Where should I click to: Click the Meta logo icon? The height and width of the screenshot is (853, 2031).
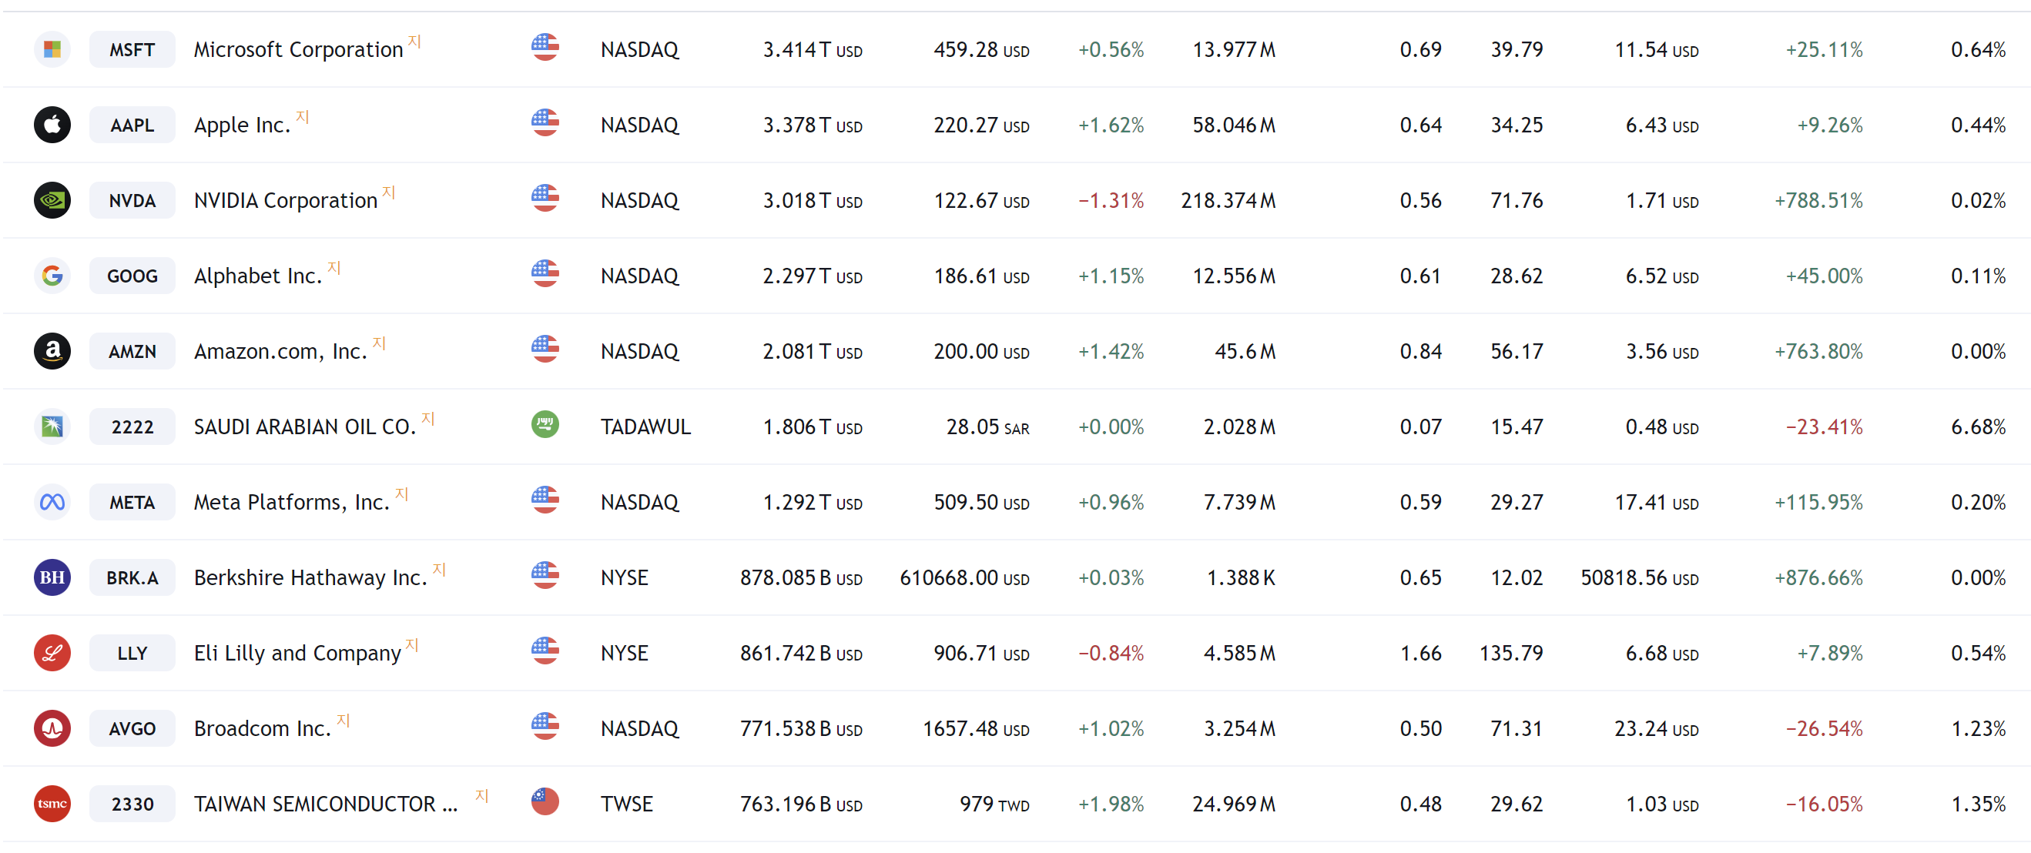52,502
